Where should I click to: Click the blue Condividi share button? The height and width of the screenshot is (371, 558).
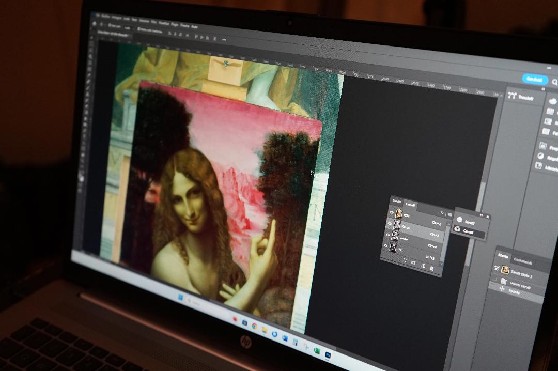pyautogui.click(x=535, y=80)
